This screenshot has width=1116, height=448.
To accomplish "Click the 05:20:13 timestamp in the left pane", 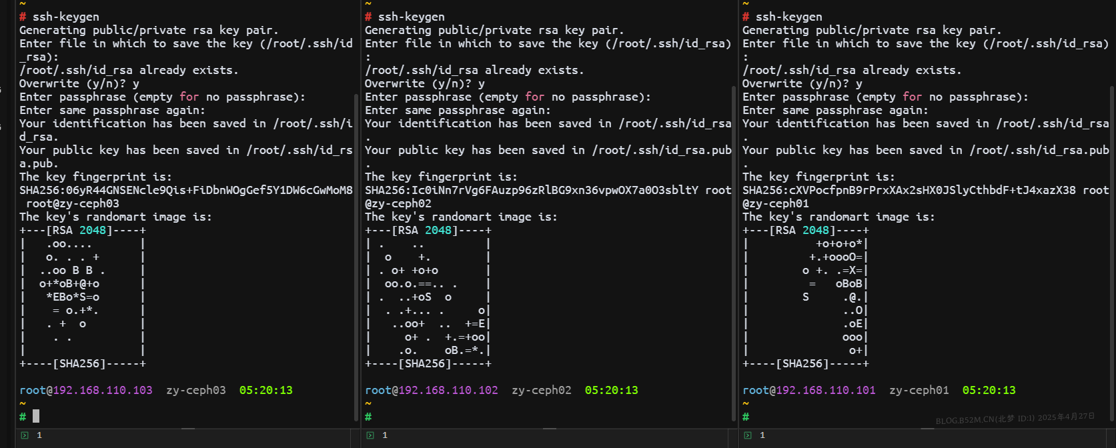I will point(265,390).
